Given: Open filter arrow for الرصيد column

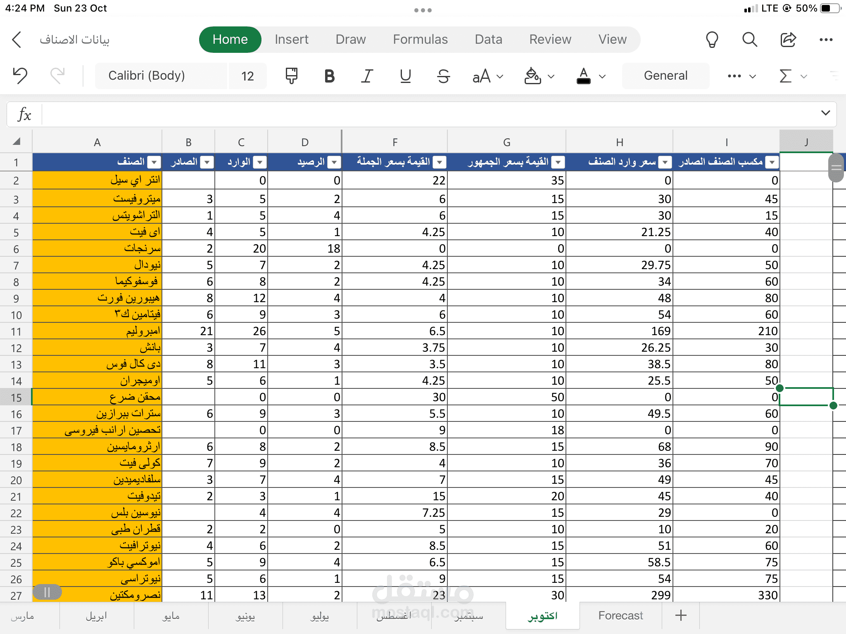Looking at the screenshot, I should 334,162.
